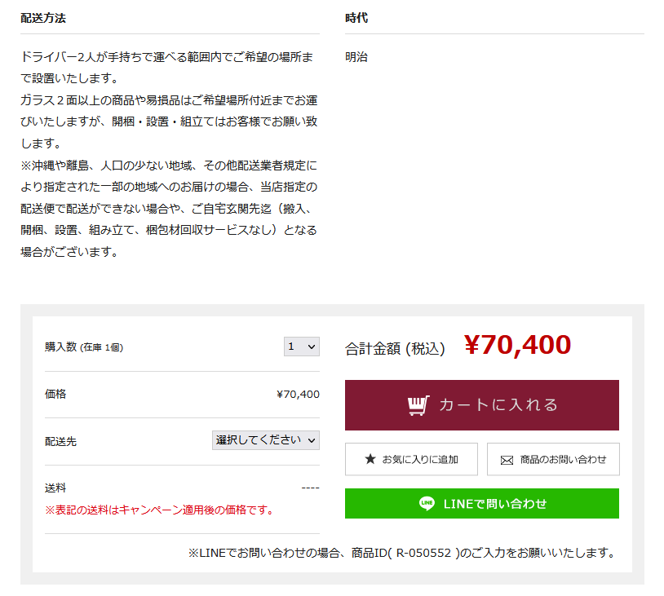Click the 配送方法 section heading
The width and height of the screenshot is (664, 596).
(x=43, y=18)
